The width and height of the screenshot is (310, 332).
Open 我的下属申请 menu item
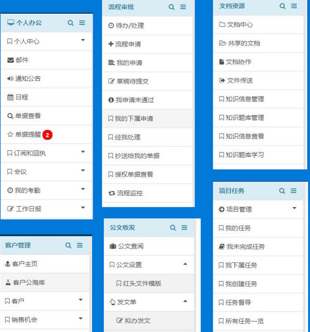click(x=147, y=119)
